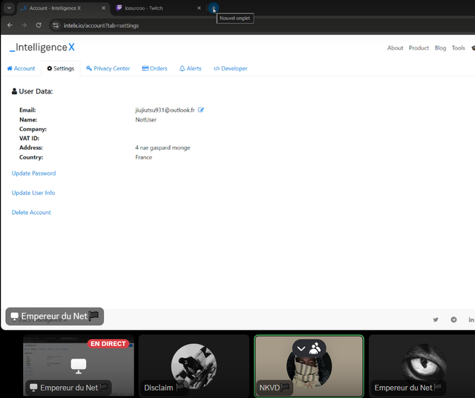Select the Settings tab

point(61,68)
